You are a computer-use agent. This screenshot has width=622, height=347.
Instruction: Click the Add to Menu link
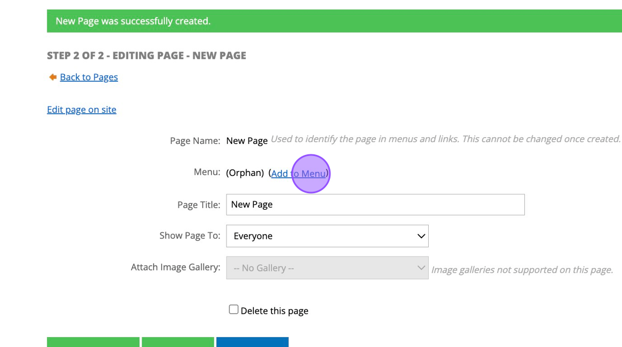(x=298, y=173)
